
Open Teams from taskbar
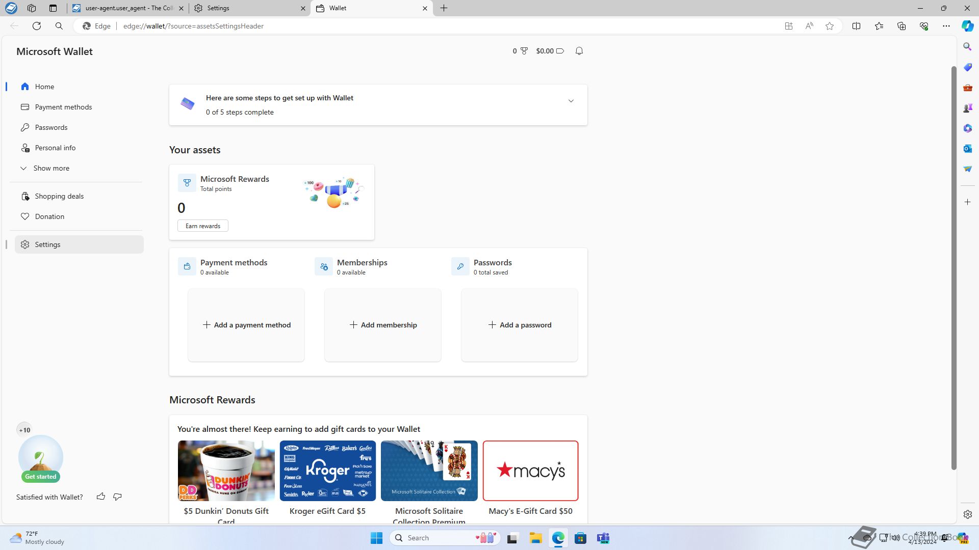(x=603, y=538)
